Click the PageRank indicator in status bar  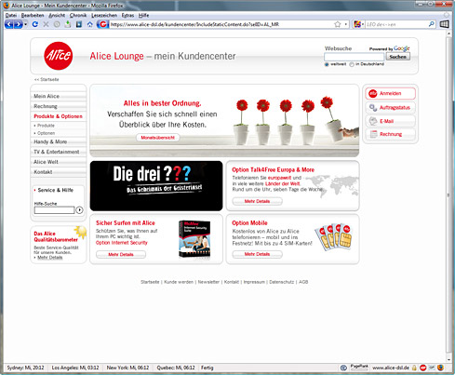click(x=359, y=368)
